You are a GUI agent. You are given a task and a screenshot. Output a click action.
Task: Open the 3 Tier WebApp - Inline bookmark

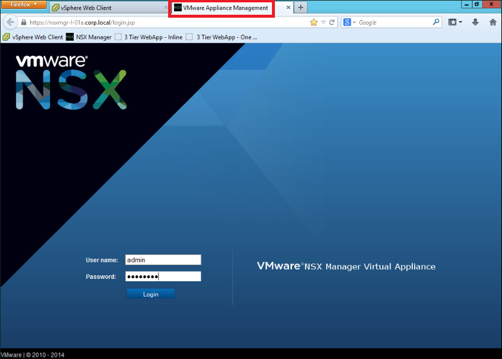tap(149, 37)
